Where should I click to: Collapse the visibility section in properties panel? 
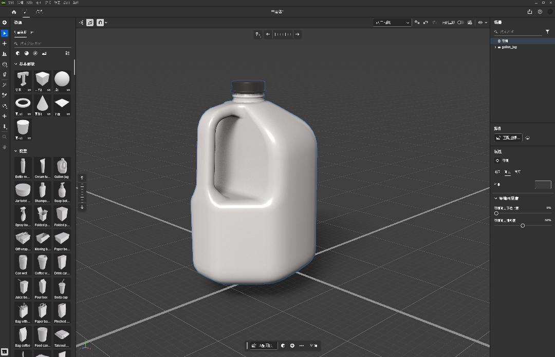point(496,199)
